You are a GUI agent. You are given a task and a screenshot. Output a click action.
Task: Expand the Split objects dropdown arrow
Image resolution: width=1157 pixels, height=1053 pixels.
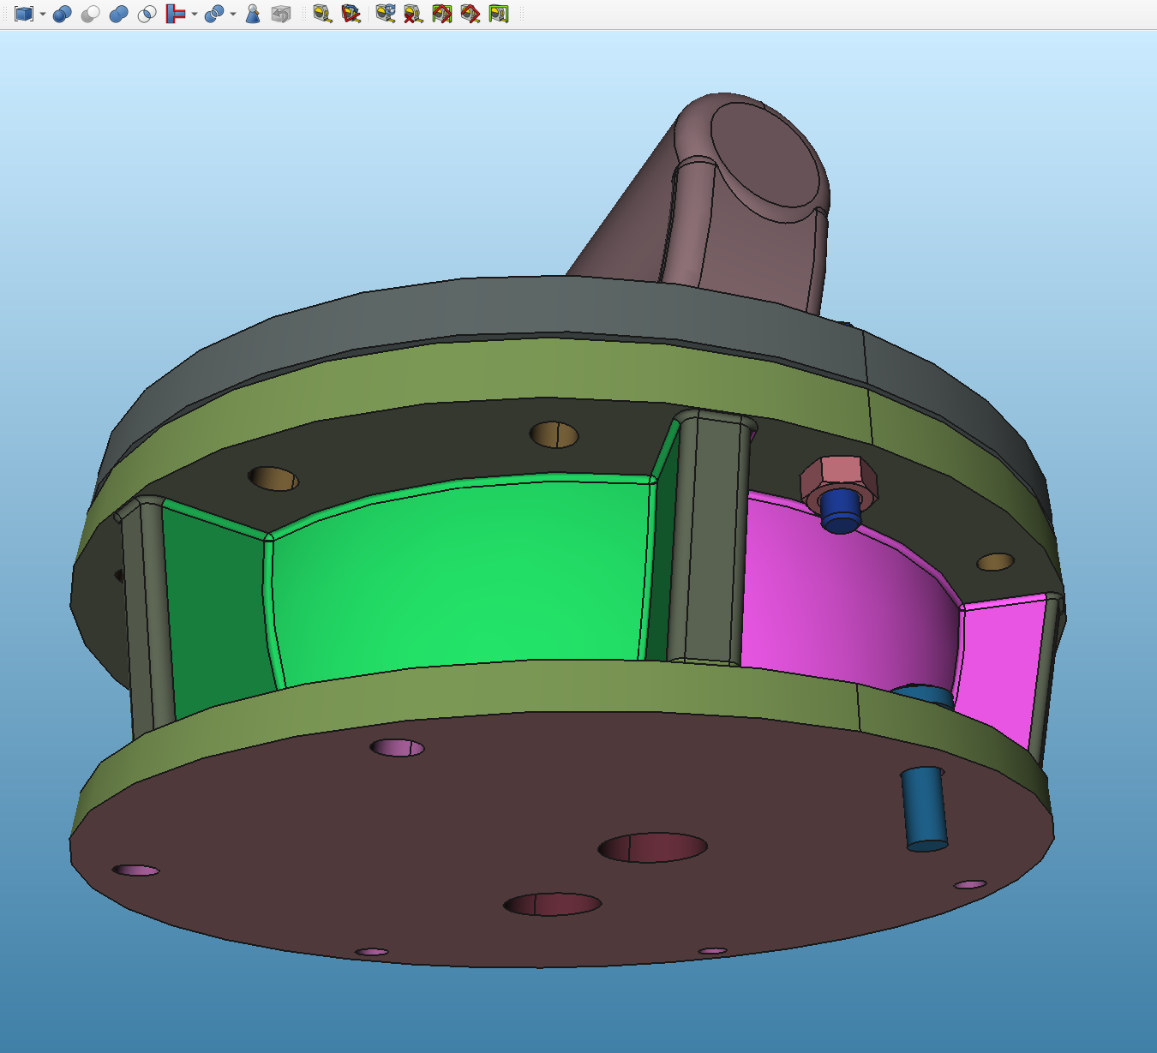[x=233, y=15]
